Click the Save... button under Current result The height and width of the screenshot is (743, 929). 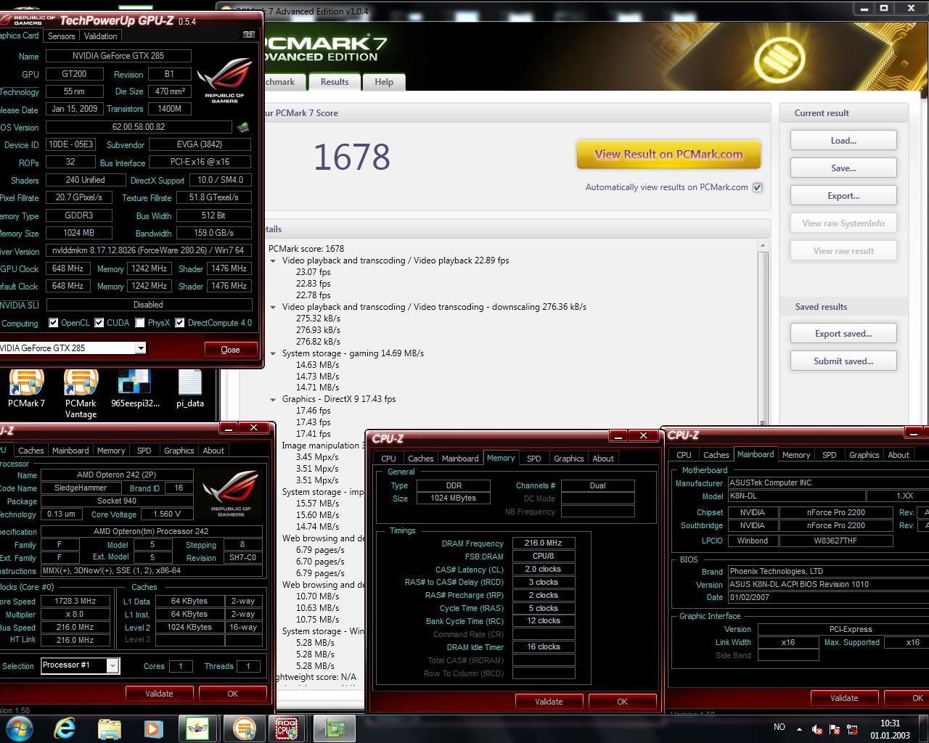[843, 168]
